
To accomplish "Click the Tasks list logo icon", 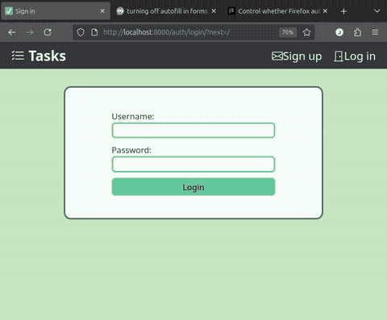I will click(x=18, y=56).
